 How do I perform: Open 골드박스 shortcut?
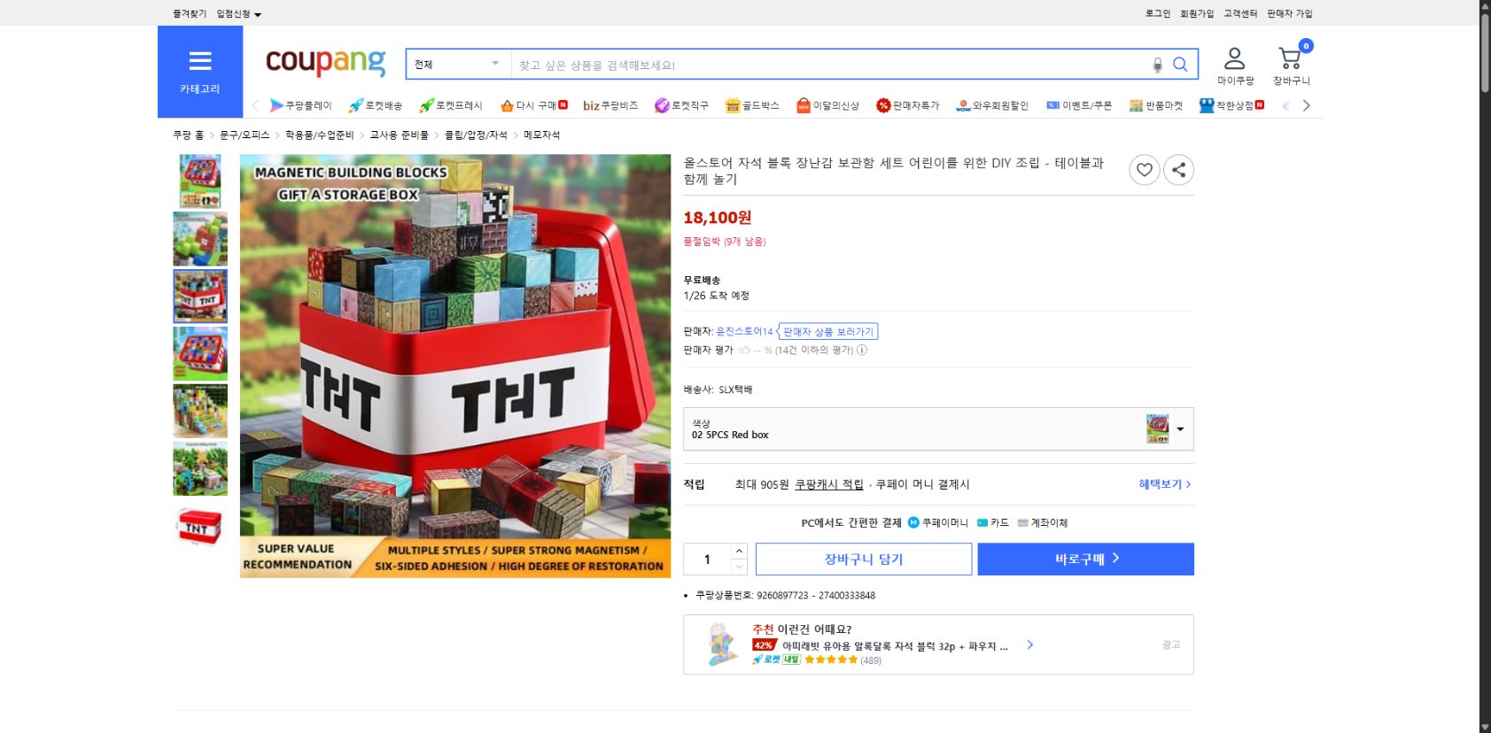point(752,105)
